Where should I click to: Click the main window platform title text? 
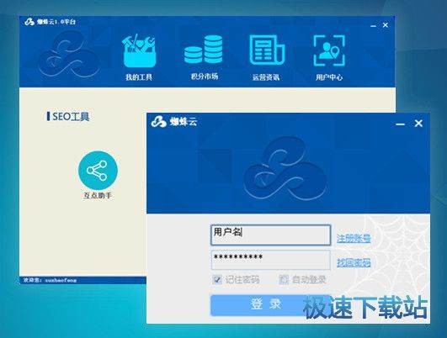click(56, 22)
